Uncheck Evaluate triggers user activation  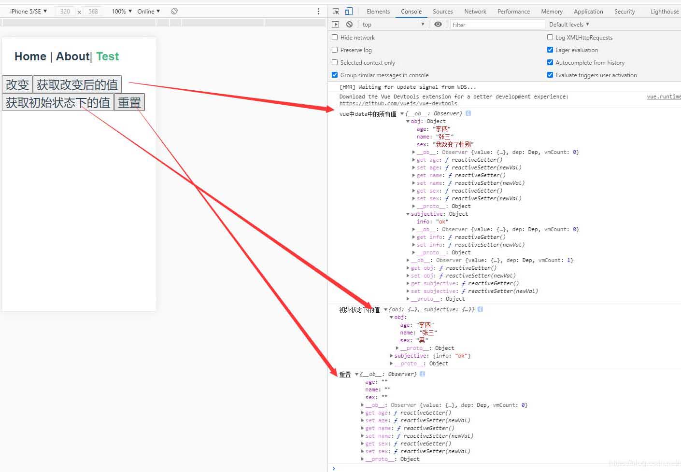[550, 75]
